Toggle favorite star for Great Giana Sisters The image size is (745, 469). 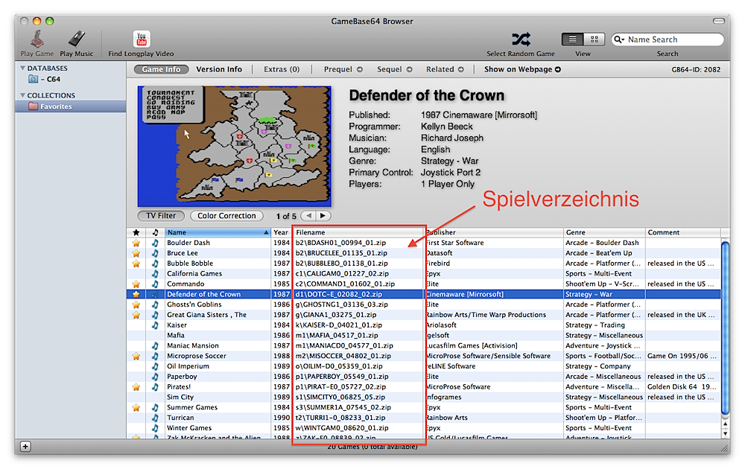(136, 315)
